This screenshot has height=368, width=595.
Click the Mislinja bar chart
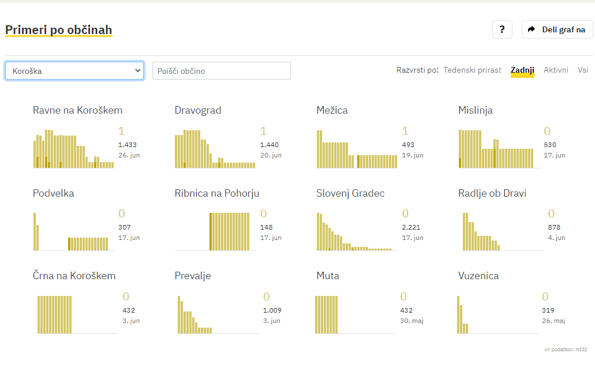point(499,149)
